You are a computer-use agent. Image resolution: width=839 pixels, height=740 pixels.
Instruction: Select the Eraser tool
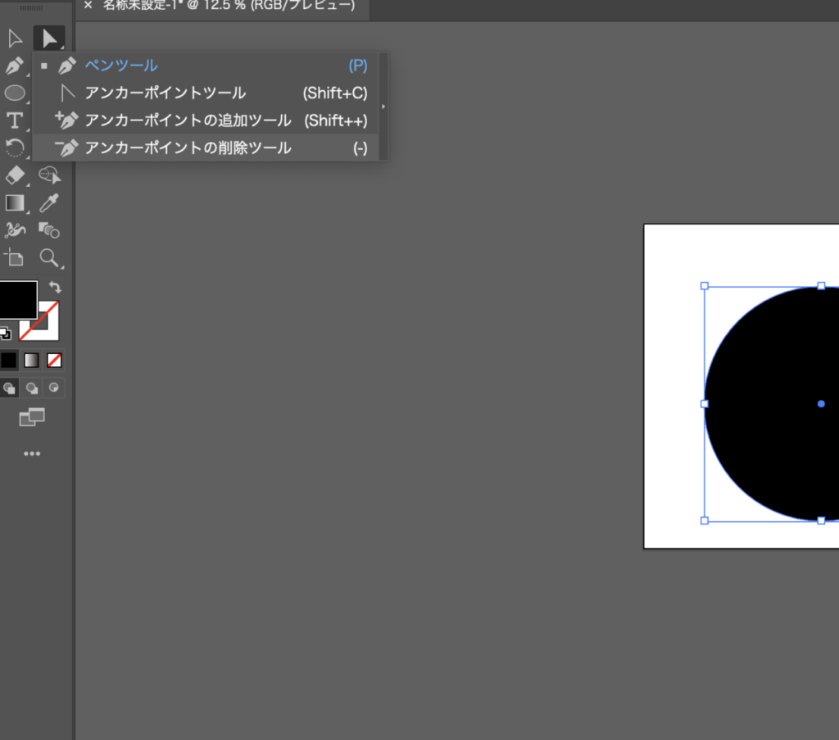[15, 175]
